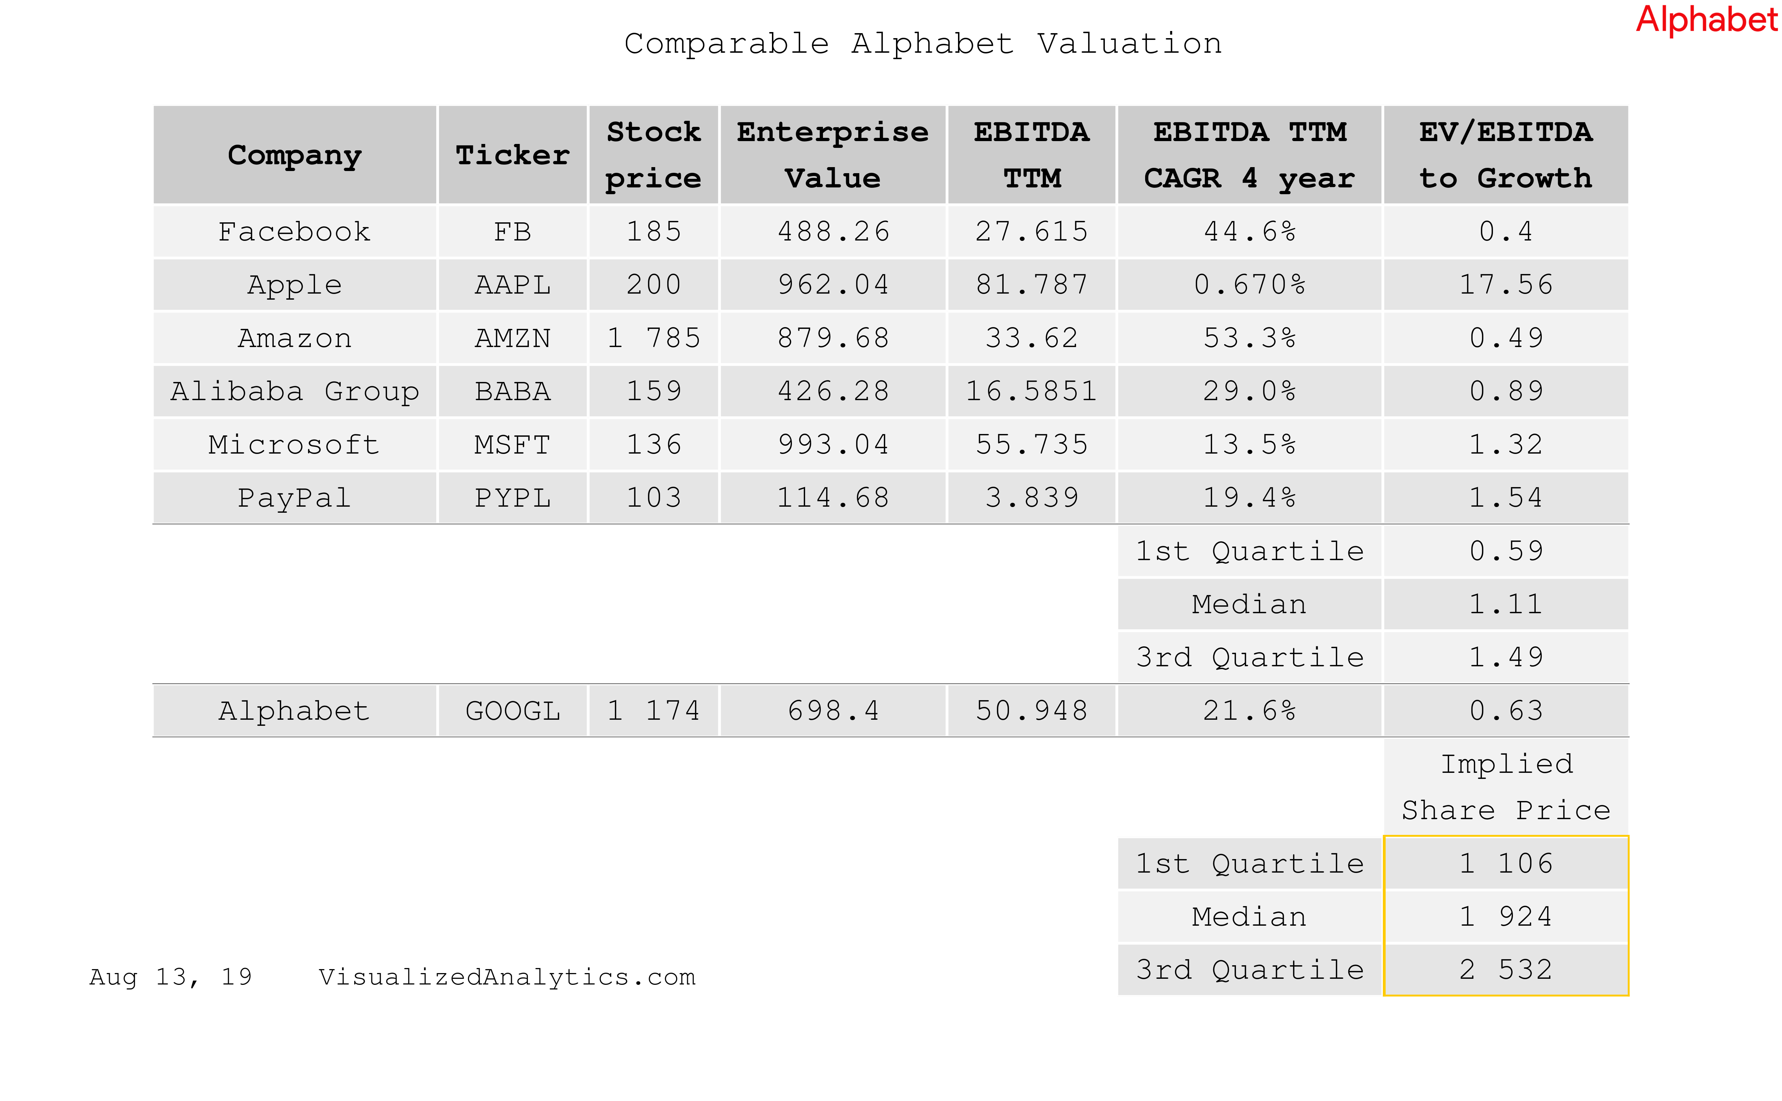Screen dimensions: 1782x1101
Task: Click the Alibaba Group row name
Action: coord(294,391)
